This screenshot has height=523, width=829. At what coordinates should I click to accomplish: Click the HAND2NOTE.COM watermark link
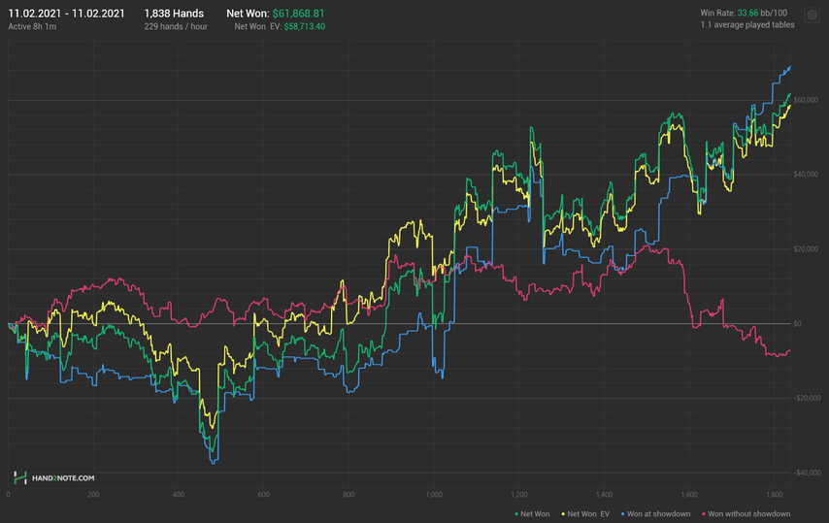(63, 478)
